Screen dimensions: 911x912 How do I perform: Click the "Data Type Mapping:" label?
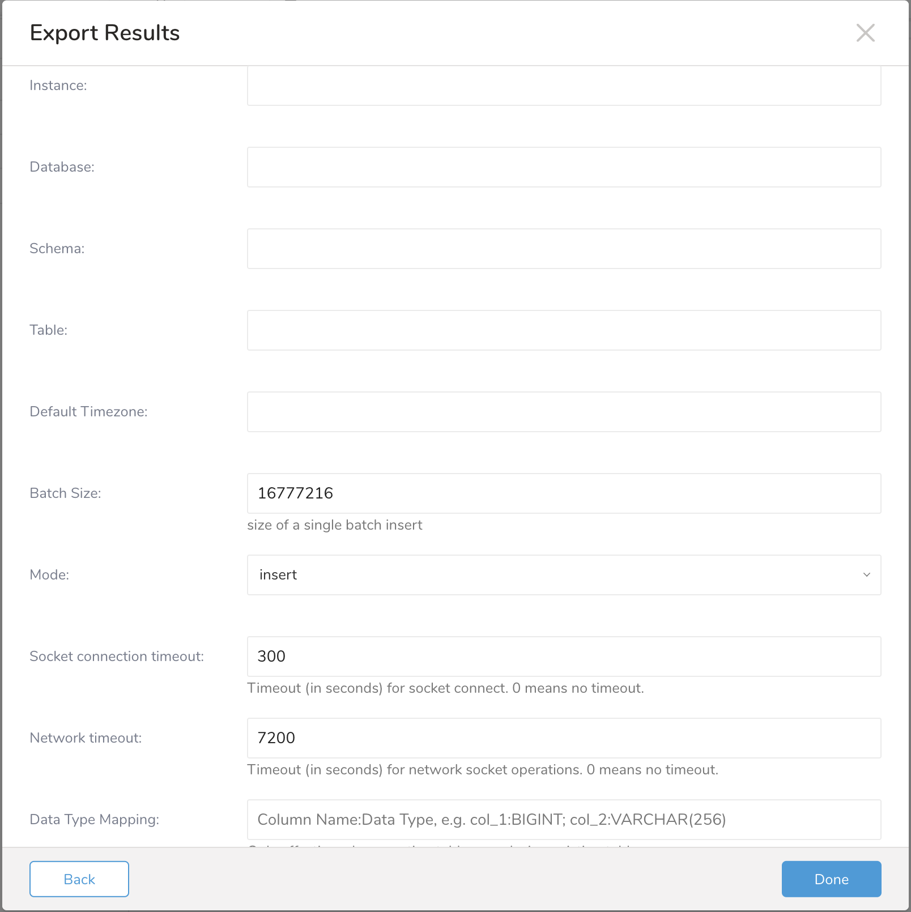[94, 820]
